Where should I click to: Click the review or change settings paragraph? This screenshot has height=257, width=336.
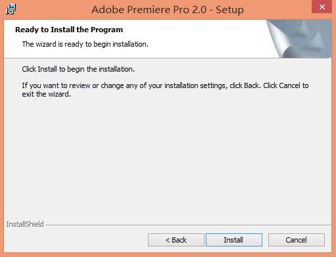tap(165, 89)
